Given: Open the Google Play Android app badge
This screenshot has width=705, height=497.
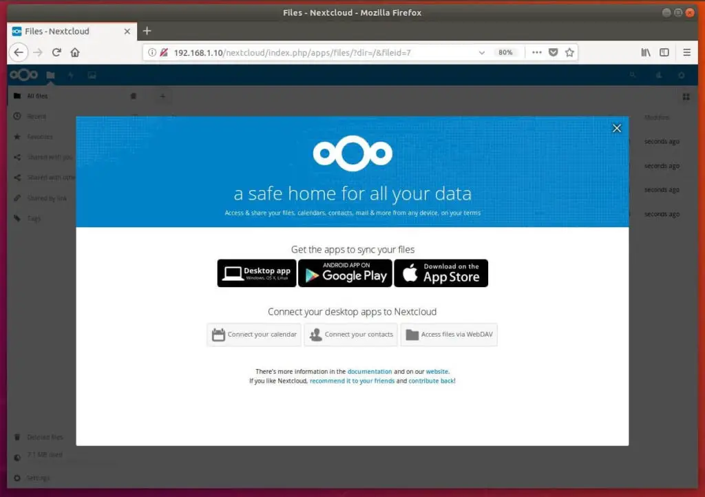Looking at the screenshot, I should (x=346, y=273).
